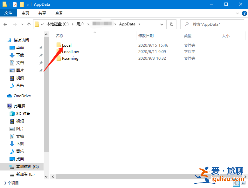Open Explorer help question mark

[244, 13]
